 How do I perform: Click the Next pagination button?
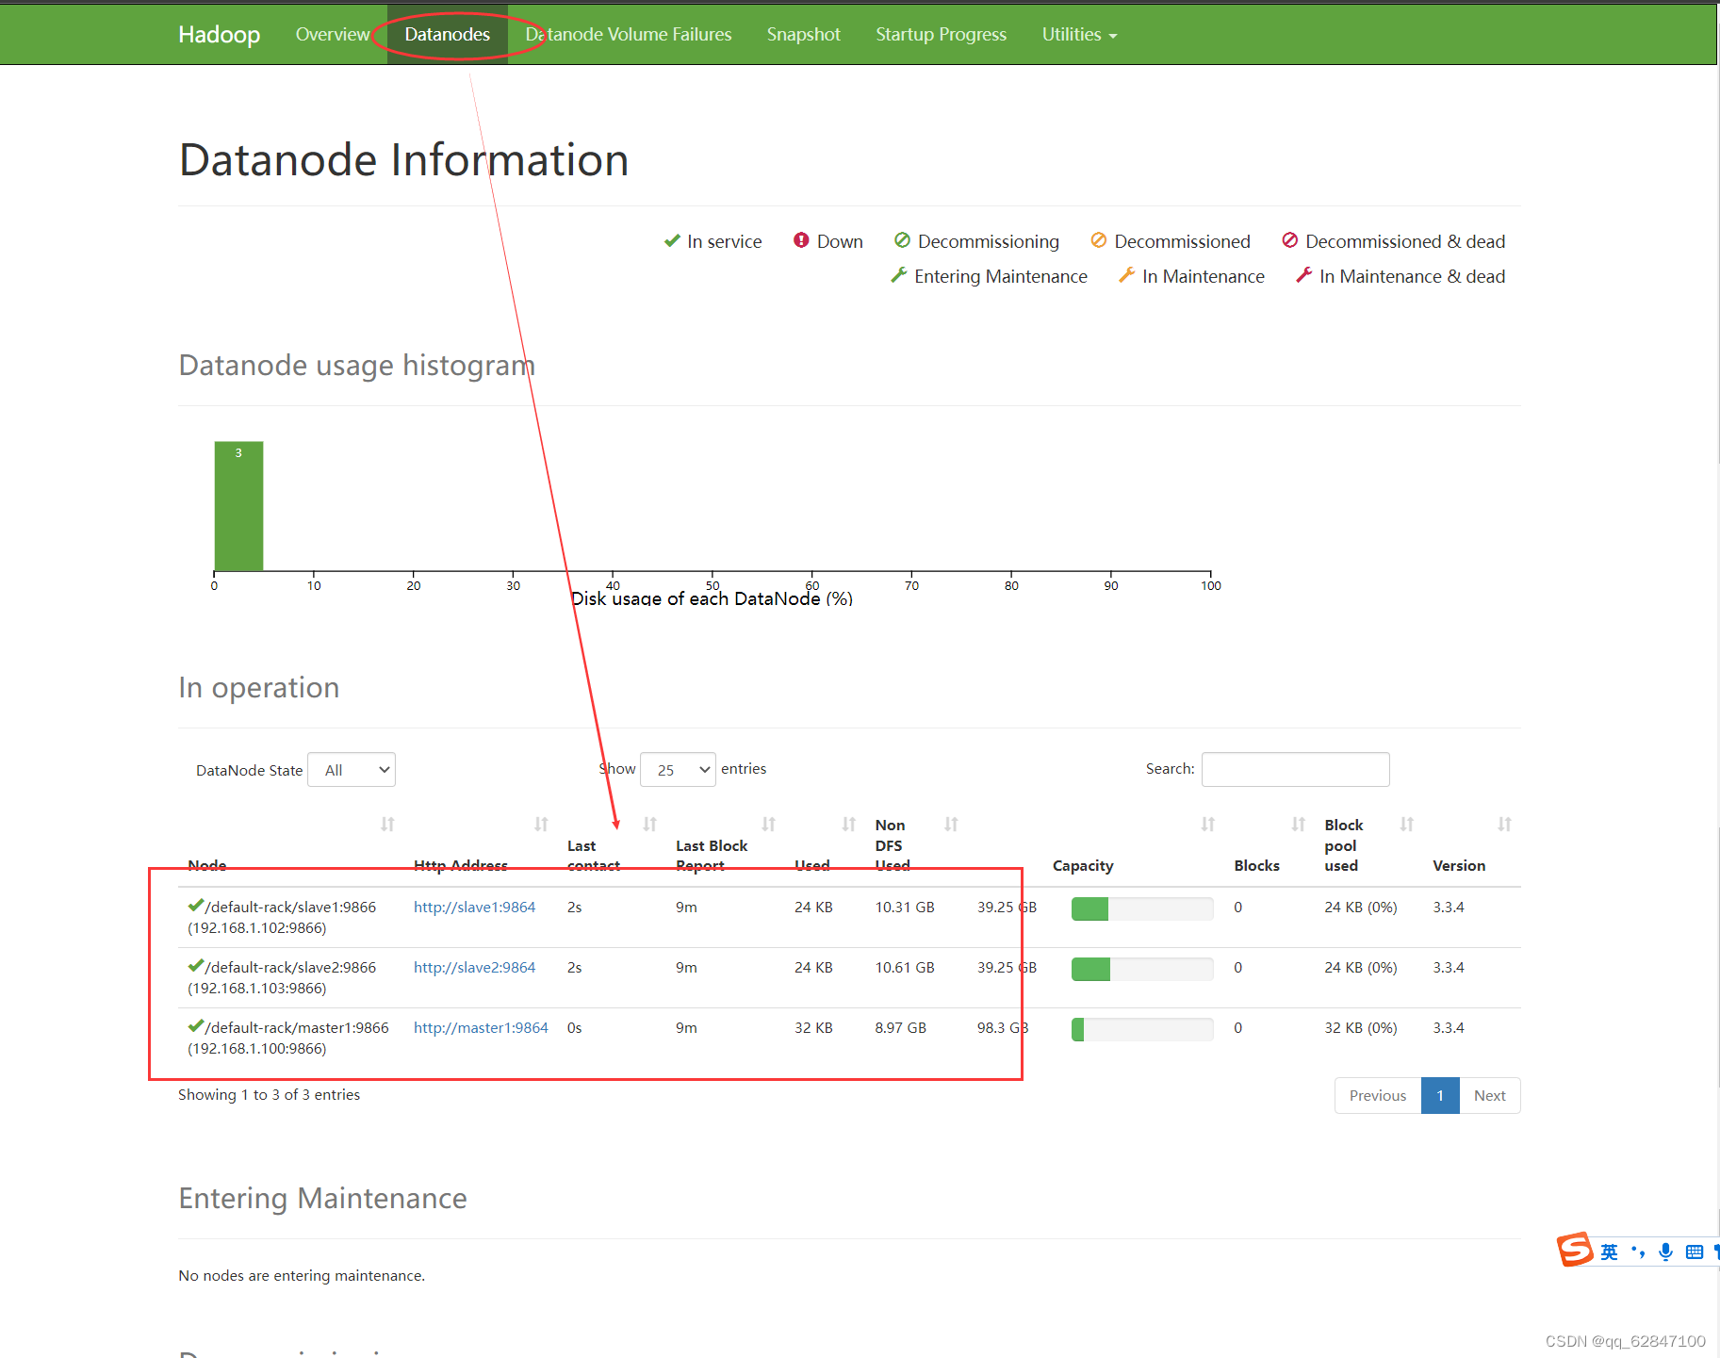click(1489, 1095)
